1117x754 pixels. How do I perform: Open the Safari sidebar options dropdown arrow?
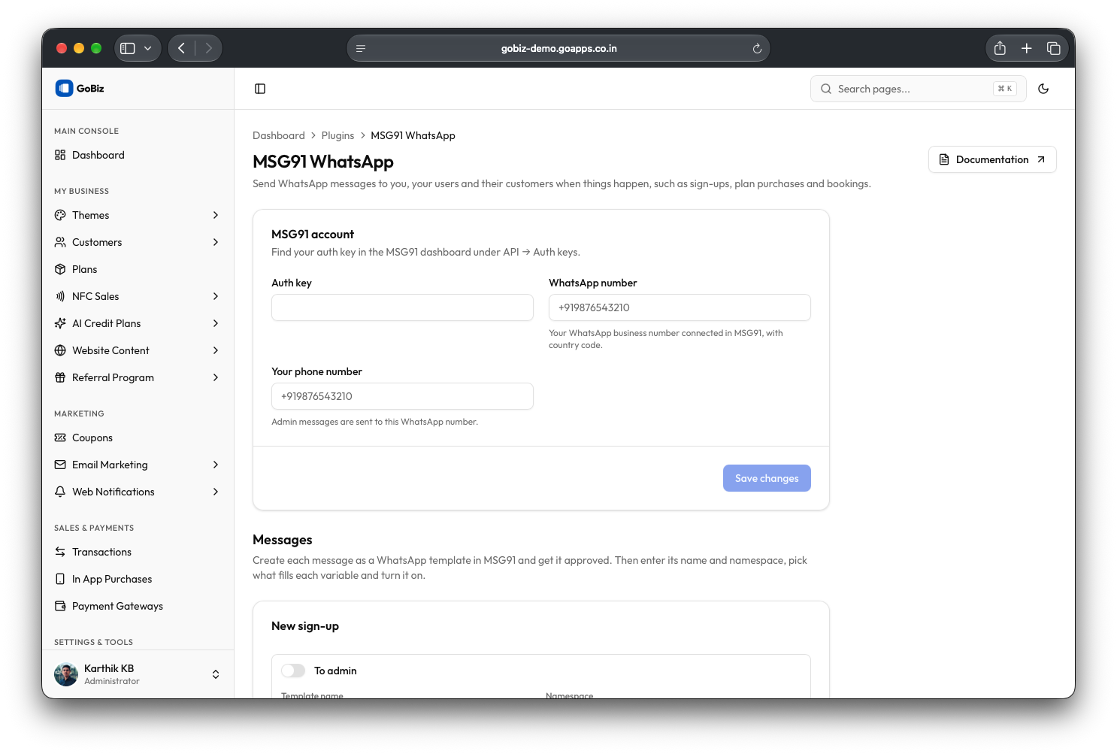[x=148, y=48]
